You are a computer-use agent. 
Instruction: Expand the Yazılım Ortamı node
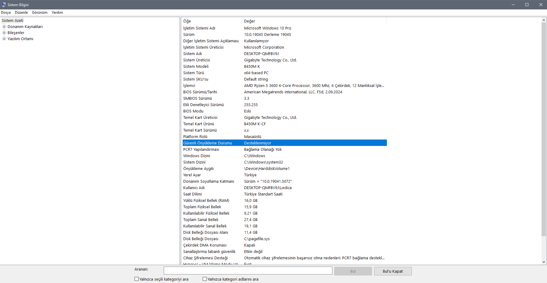pyautogui.click(x=4, y=39)
